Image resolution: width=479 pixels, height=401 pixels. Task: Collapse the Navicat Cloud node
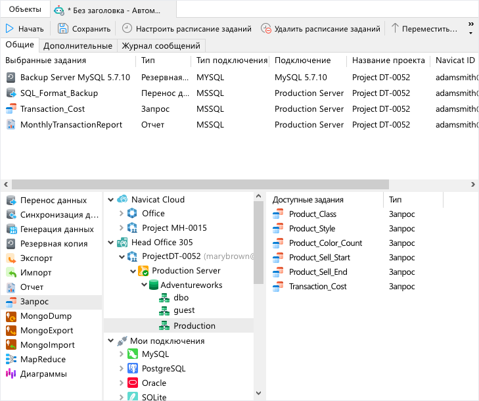[111, 200]
